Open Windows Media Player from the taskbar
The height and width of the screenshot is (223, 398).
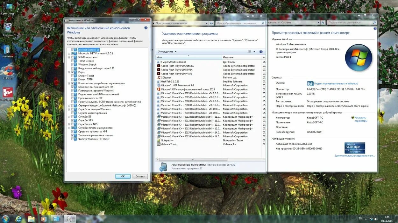[x=44, y=219]
